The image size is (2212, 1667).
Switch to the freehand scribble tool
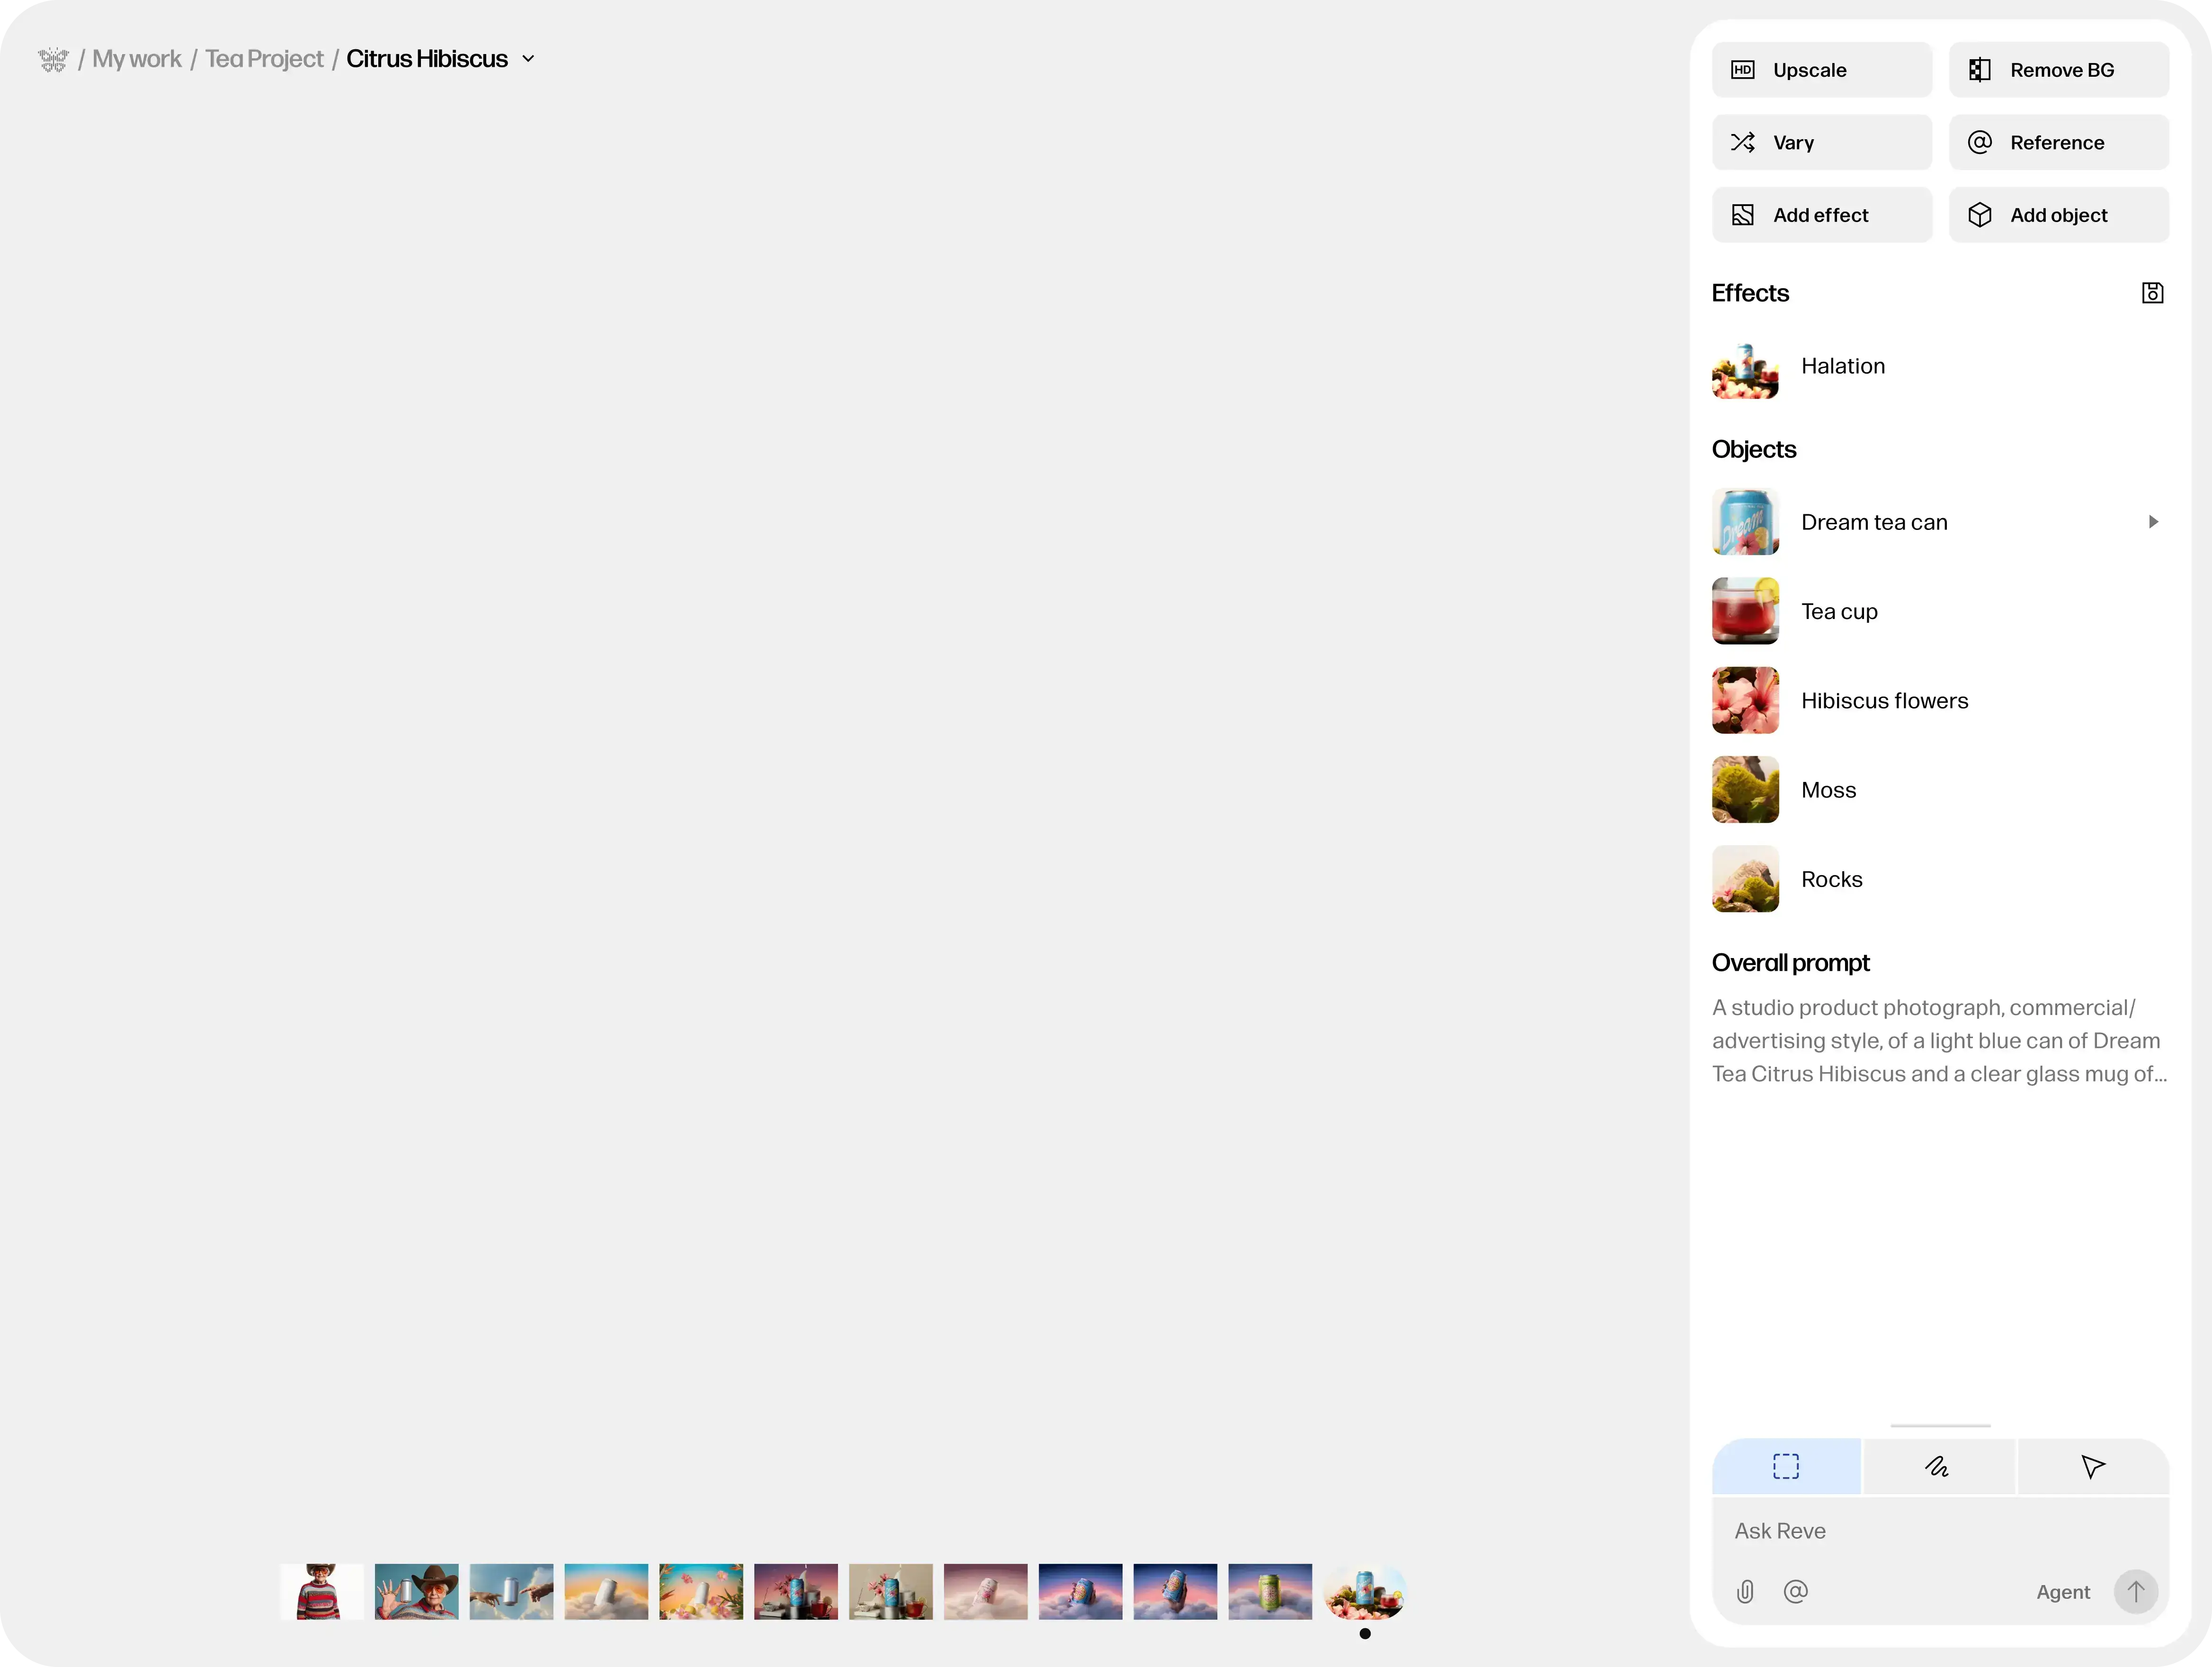[x=1938, y=1467]
